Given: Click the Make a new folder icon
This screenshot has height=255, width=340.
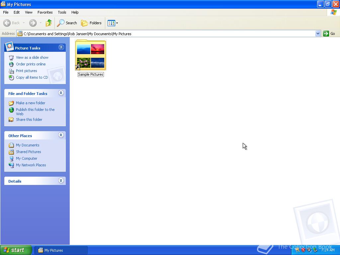Looking at the screenshot, I should pyautogui.click(x=11, y=103).
